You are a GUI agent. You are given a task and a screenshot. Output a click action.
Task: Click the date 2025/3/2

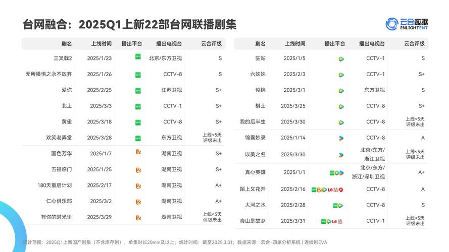tap(101, 201)
